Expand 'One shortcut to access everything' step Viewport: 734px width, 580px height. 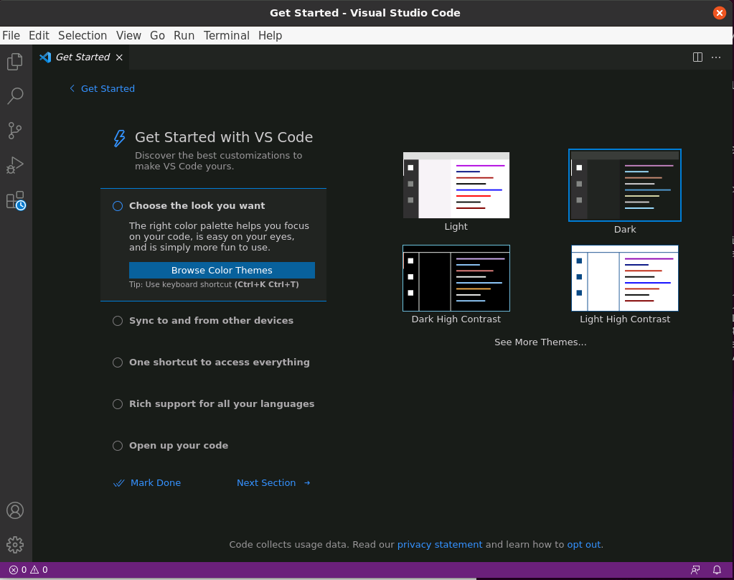coord(219,362)
